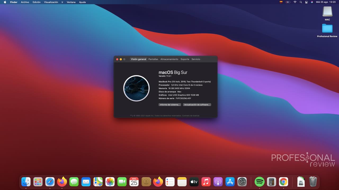The height and width of the screenshot is (190, 339).
Task: Switch to Google Chrome in the Dock
Action: [283, 182]
